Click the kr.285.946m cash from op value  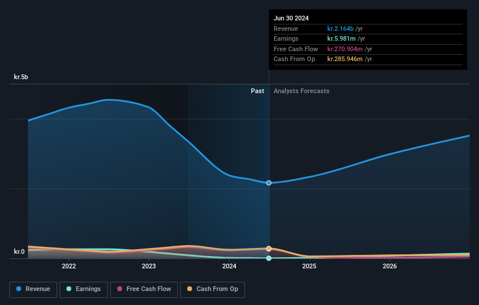coord(345,59)
